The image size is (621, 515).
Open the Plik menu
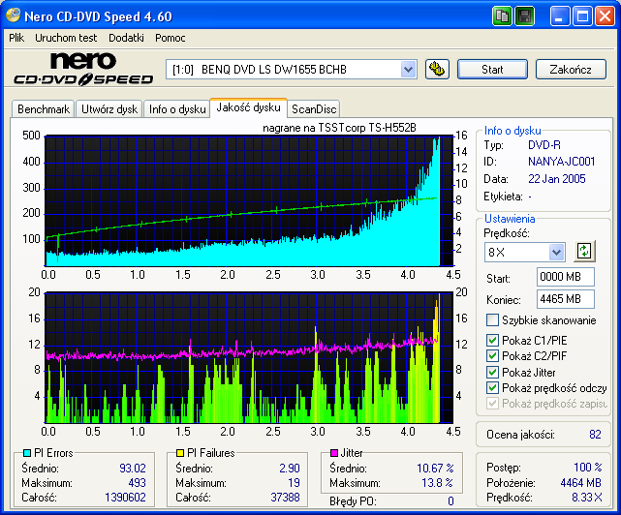coord(16,38)
